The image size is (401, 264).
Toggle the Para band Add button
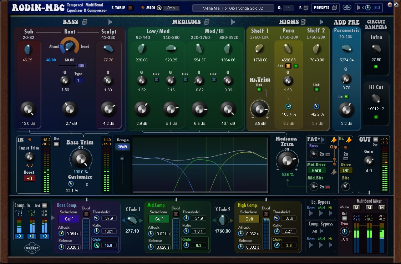point(288,66)
